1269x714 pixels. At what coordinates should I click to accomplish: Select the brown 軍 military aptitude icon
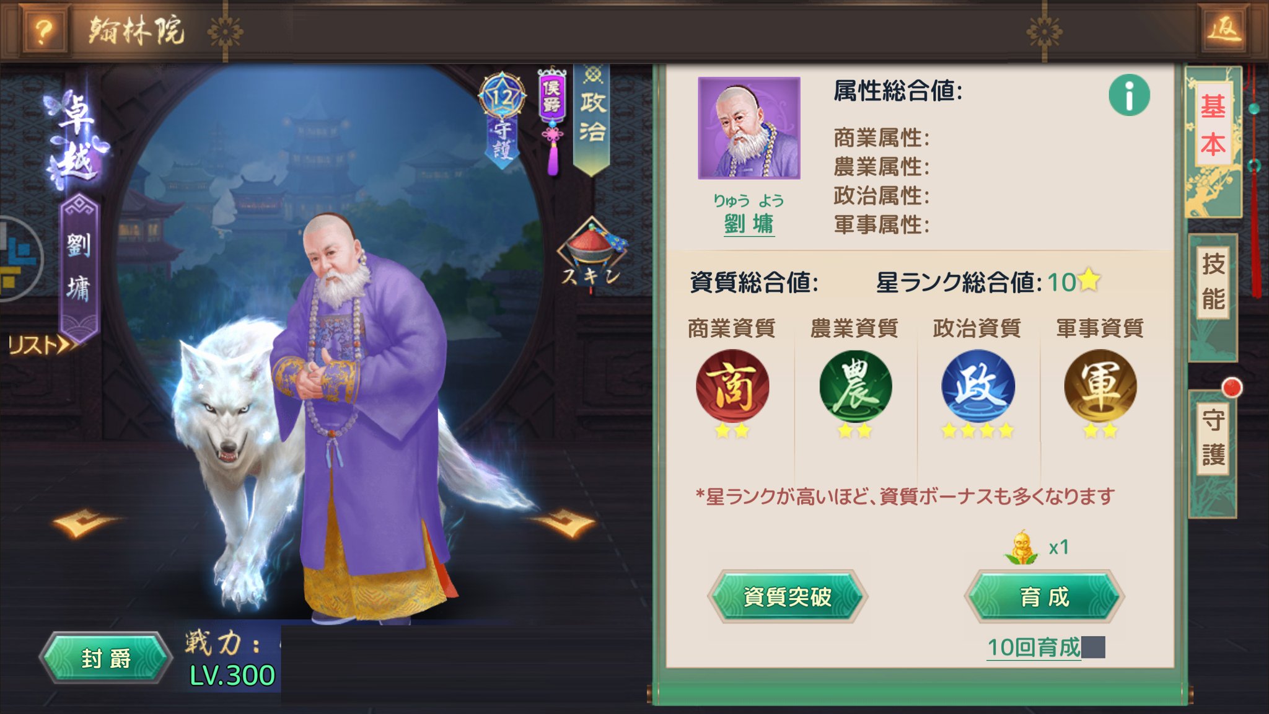click(1100, 387)
